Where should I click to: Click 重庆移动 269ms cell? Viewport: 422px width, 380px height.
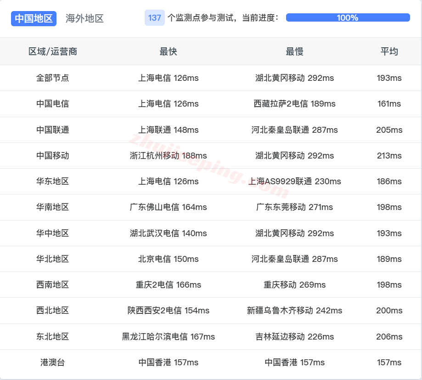pos(294,285)
